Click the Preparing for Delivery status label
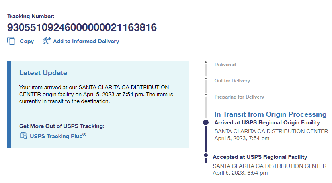332x183 pixels. [239, 97]
